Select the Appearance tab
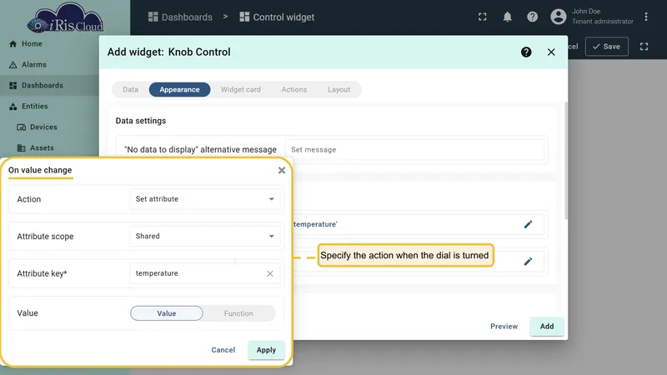 [179, 90]
